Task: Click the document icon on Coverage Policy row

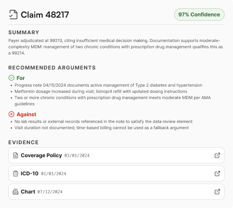Action: coord(16,155)
